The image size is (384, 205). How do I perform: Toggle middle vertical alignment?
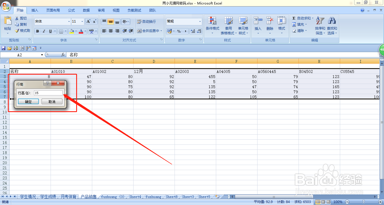click(110, 22)
